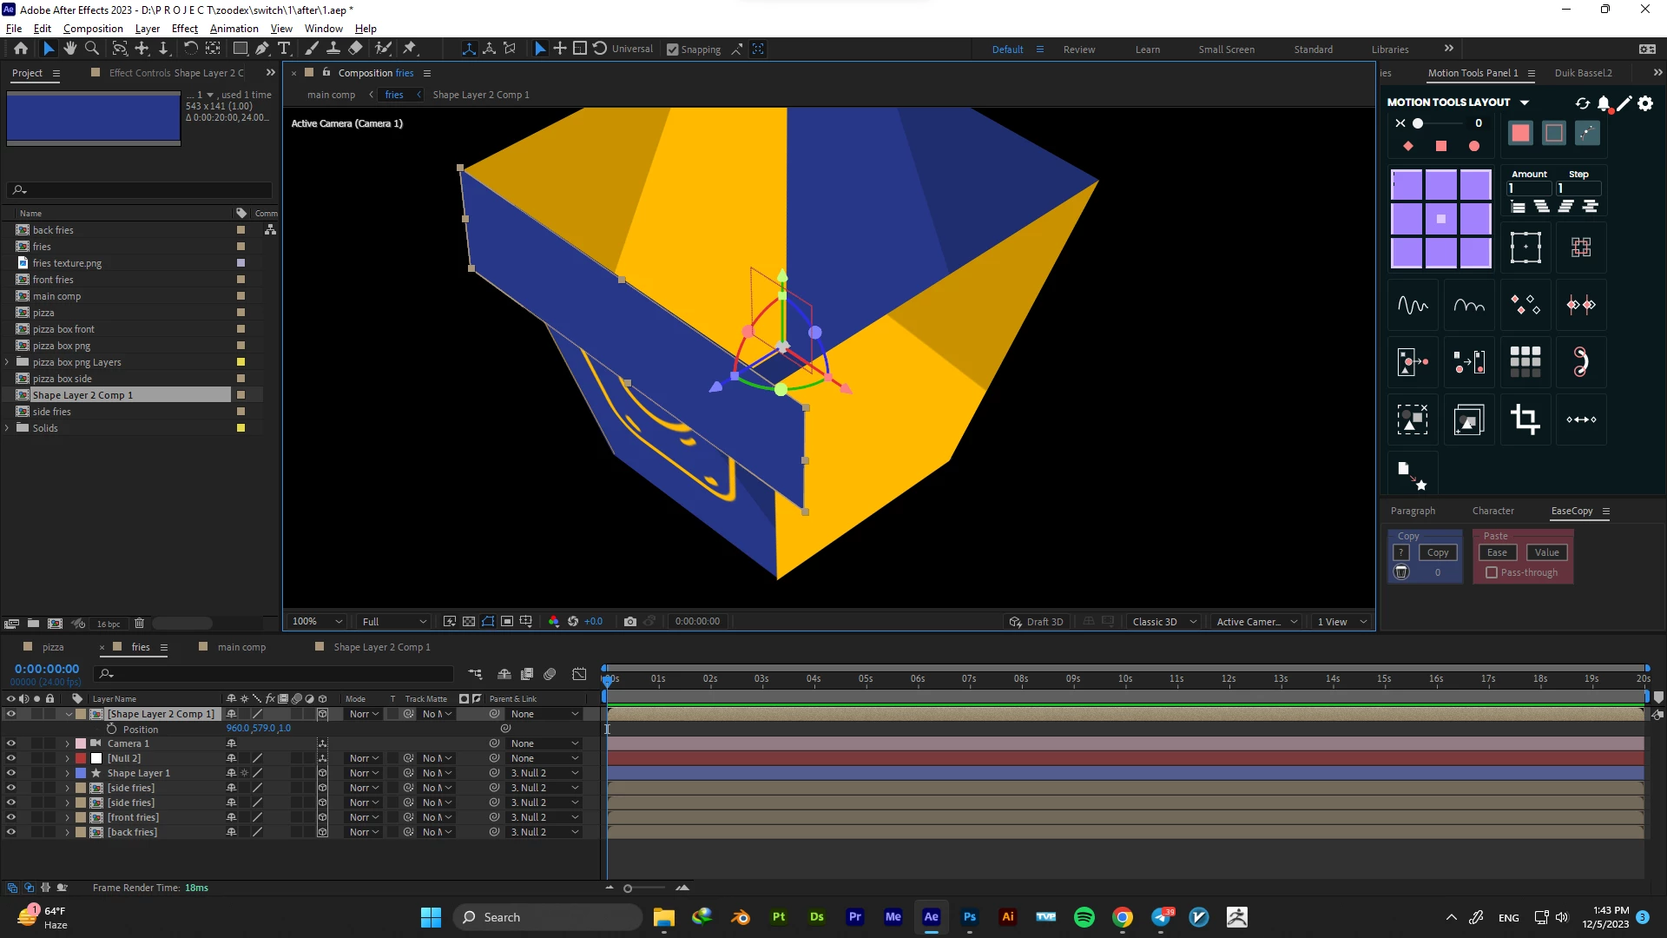1667x938 pixels.
Task: Select the Type tool
Action: (284, 49)
